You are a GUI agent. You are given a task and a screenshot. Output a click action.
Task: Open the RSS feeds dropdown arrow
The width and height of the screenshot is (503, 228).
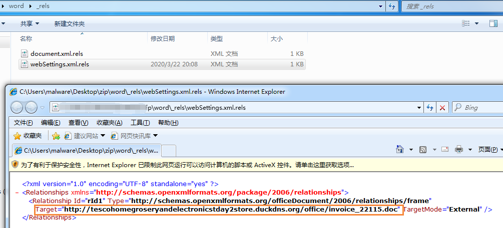[x=434, y=149]
